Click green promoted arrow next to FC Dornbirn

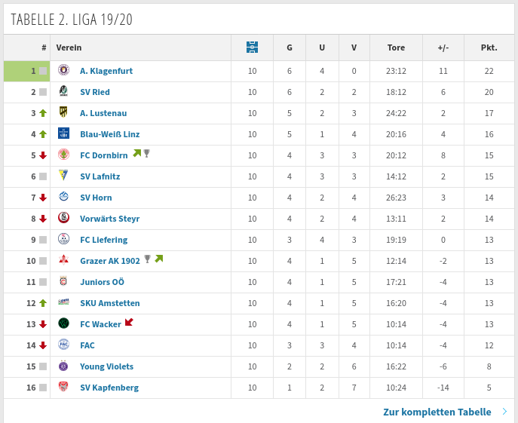pos(136,153)
